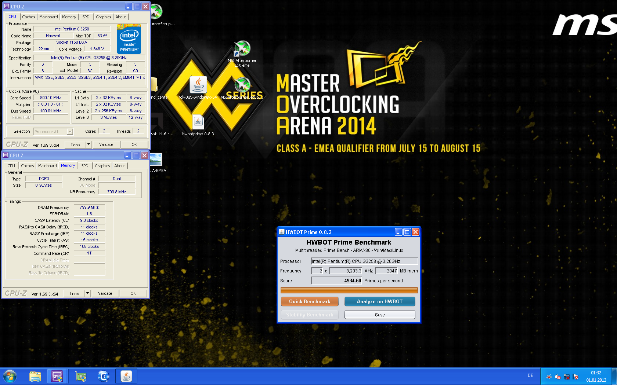Click the Processor field in HWBOT Prime
The height and width of the screenshot is (385, 617).
tap(365, 261)
